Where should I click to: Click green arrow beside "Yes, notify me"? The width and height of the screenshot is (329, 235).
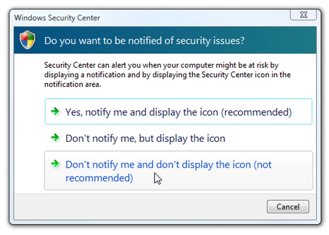55,111
